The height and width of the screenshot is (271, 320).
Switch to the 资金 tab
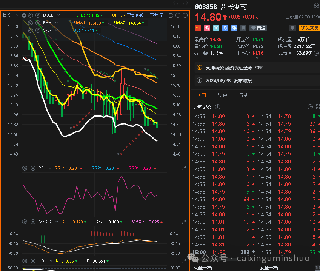point(223,95)
